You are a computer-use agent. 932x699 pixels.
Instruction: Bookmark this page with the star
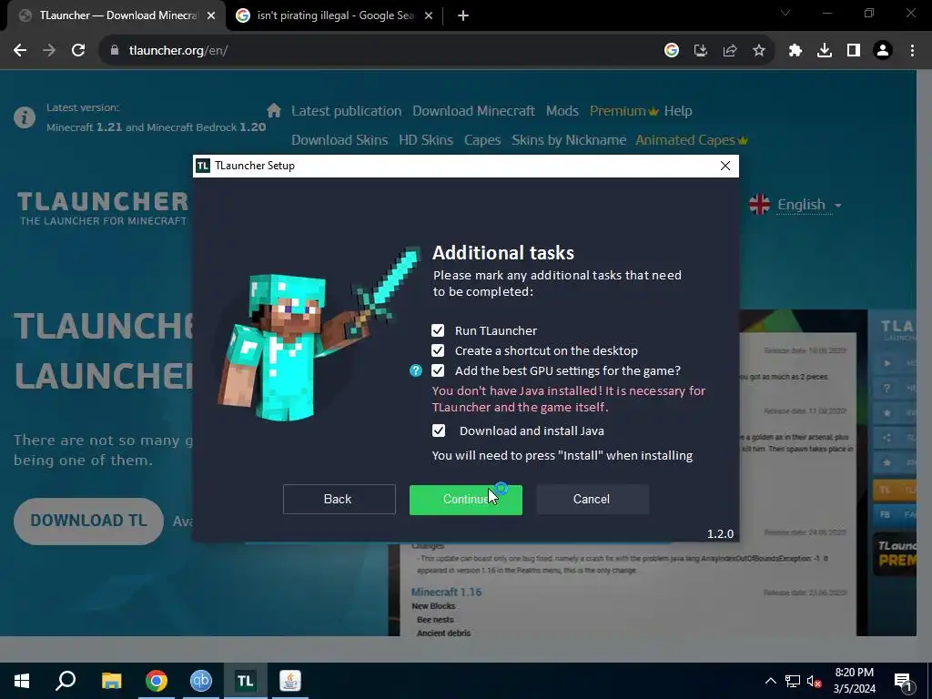(x=759, y=51)
